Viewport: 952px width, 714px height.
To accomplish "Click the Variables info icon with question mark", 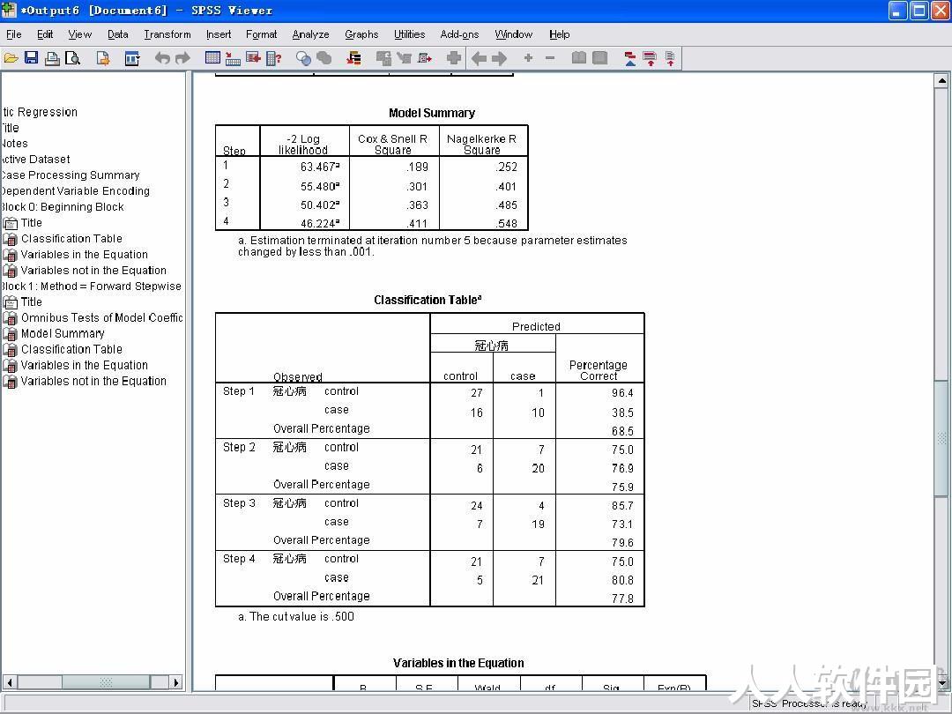I will coord(274,58).
